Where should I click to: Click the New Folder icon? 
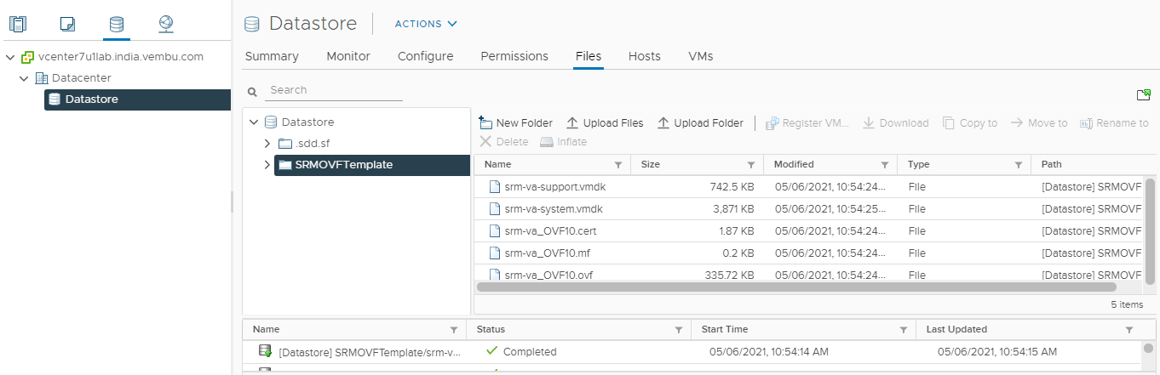(485, 123)
